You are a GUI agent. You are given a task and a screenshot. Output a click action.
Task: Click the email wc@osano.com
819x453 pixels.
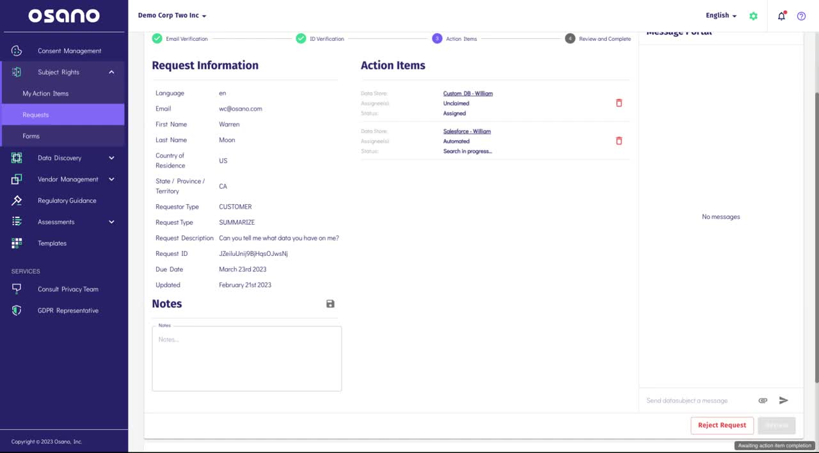click(x=241, y=109)
